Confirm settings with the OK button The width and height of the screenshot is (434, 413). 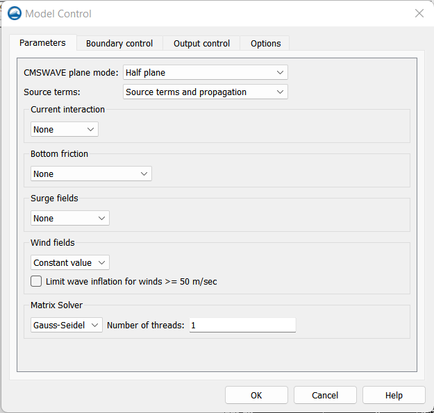click(x=256, y=395)
